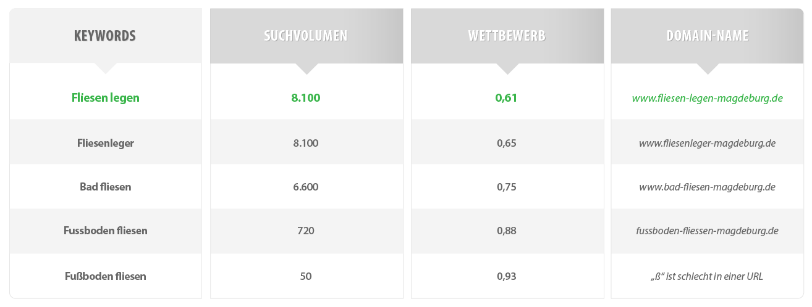Open the www.fliesen-legen-magdeburg.de link
This screenshot has height=307, width=812.
coord(707,98)
